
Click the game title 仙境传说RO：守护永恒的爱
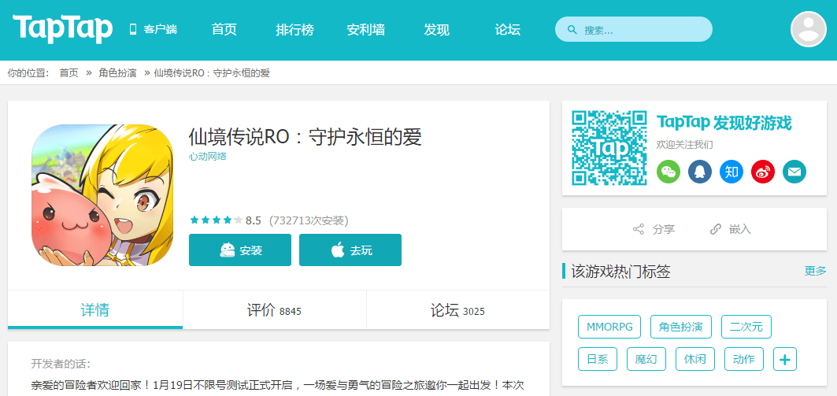[306, 138]
